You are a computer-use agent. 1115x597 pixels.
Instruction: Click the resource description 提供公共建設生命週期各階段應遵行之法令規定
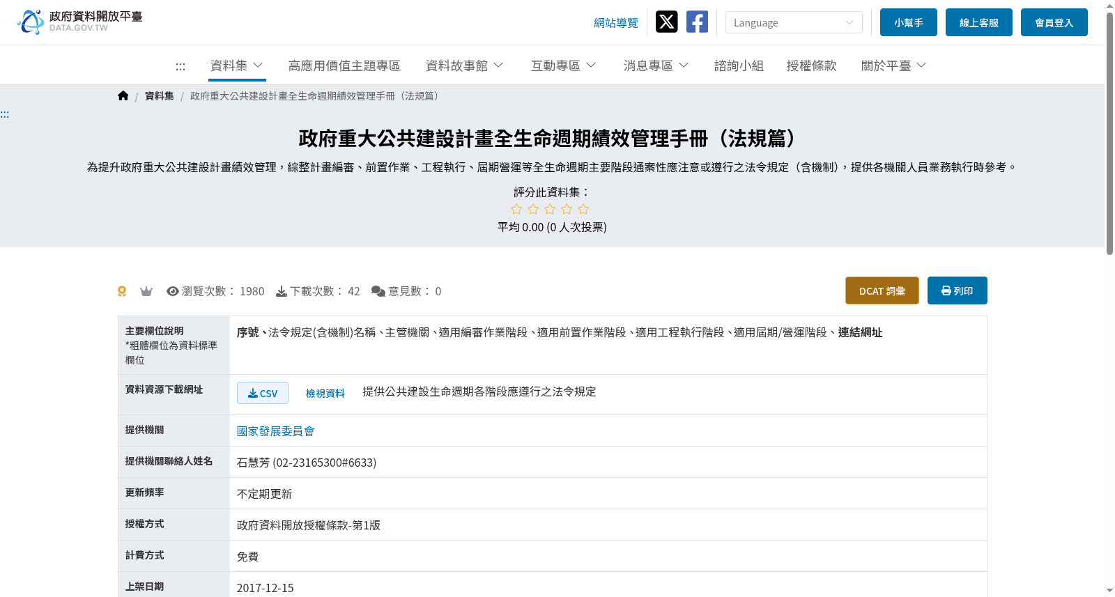(x=479, y=391)
